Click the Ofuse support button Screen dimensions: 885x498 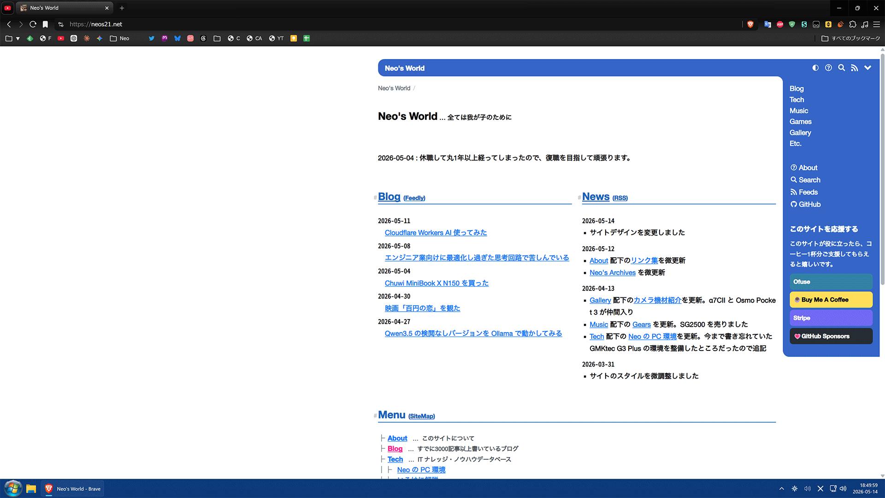click(x=831, y=282)
